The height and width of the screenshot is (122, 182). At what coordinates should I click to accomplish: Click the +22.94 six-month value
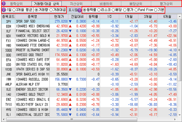click(x=172, y=36)
